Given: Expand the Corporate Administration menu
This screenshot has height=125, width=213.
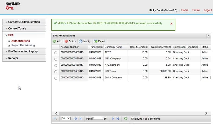Looking at the screenshot, I should coord(24,22).
